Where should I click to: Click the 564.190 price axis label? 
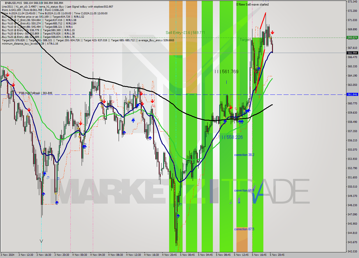coord(352,75)
